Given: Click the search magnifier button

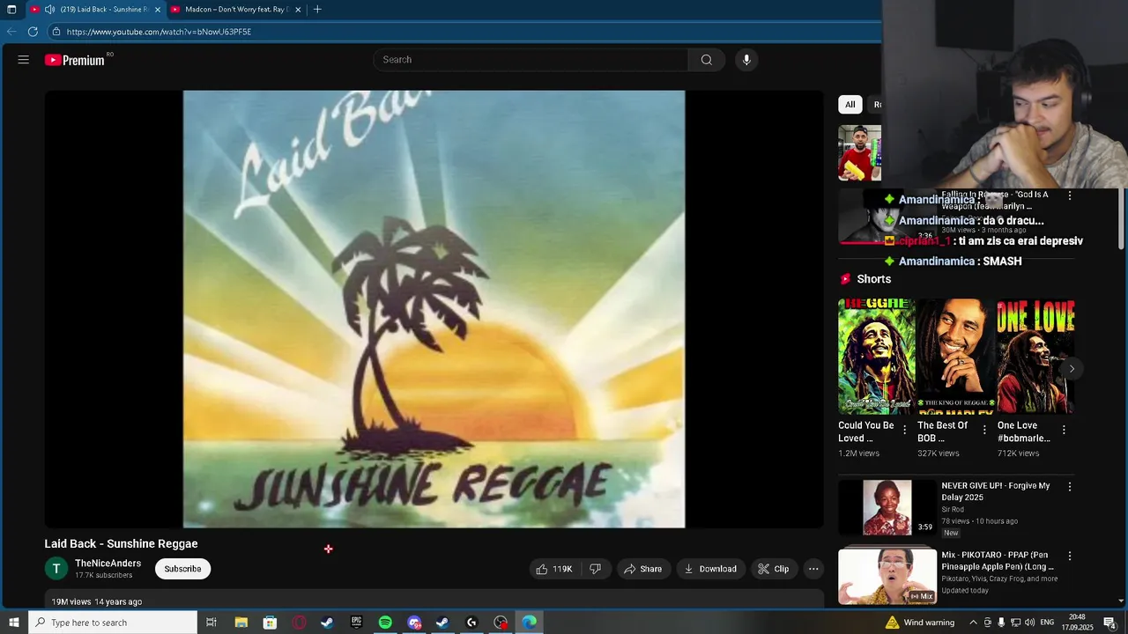Looking at the screenshot, I should click(707, 60).
